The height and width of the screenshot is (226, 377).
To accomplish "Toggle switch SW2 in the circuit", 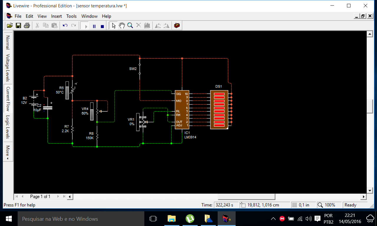I will coord(140,69).
